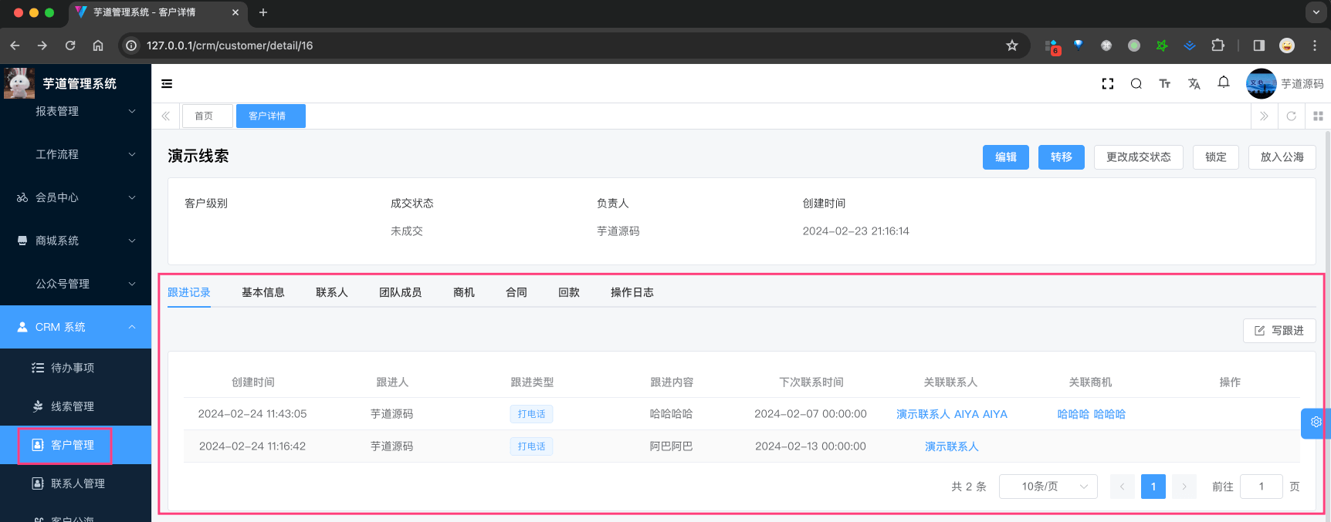Enter fullscreen mode via header icon
The height and width of the screenshot is (522, 1331).
(1107, 84)
